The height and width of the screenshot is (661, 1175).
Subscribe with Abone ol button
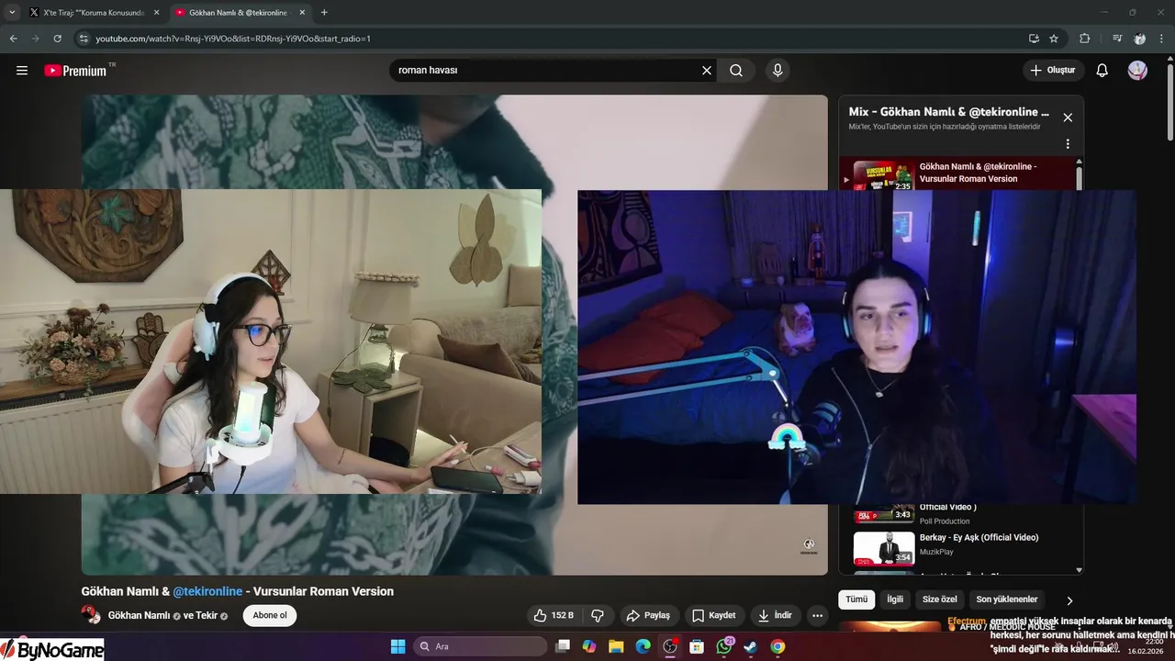(270, 615)
